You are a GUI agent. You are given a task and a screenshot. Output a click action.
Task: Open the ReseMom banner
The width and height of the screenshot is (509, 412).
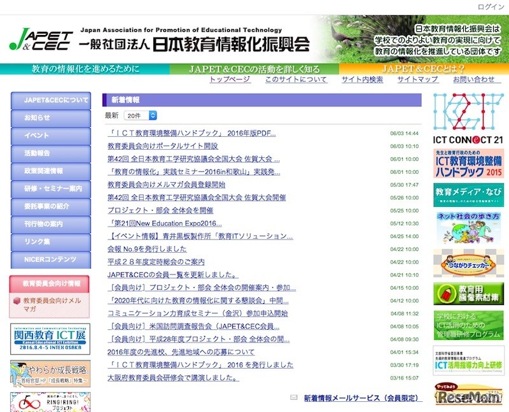[468, 394]
